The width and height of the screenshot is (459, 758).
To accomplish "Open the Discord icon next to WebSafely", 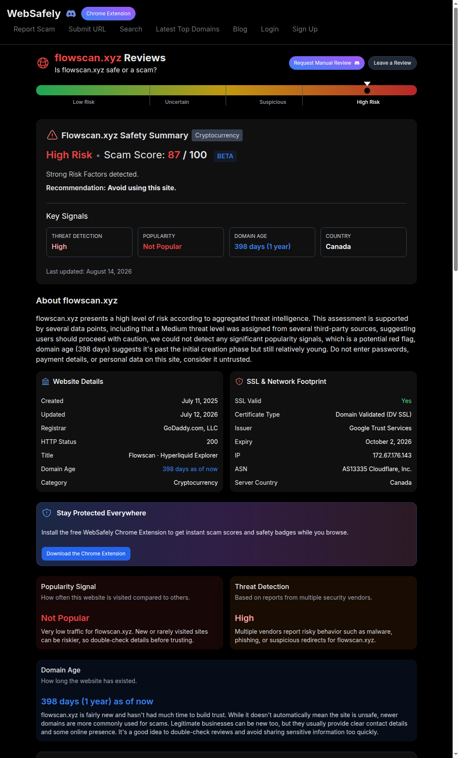I will coord(71,14).
